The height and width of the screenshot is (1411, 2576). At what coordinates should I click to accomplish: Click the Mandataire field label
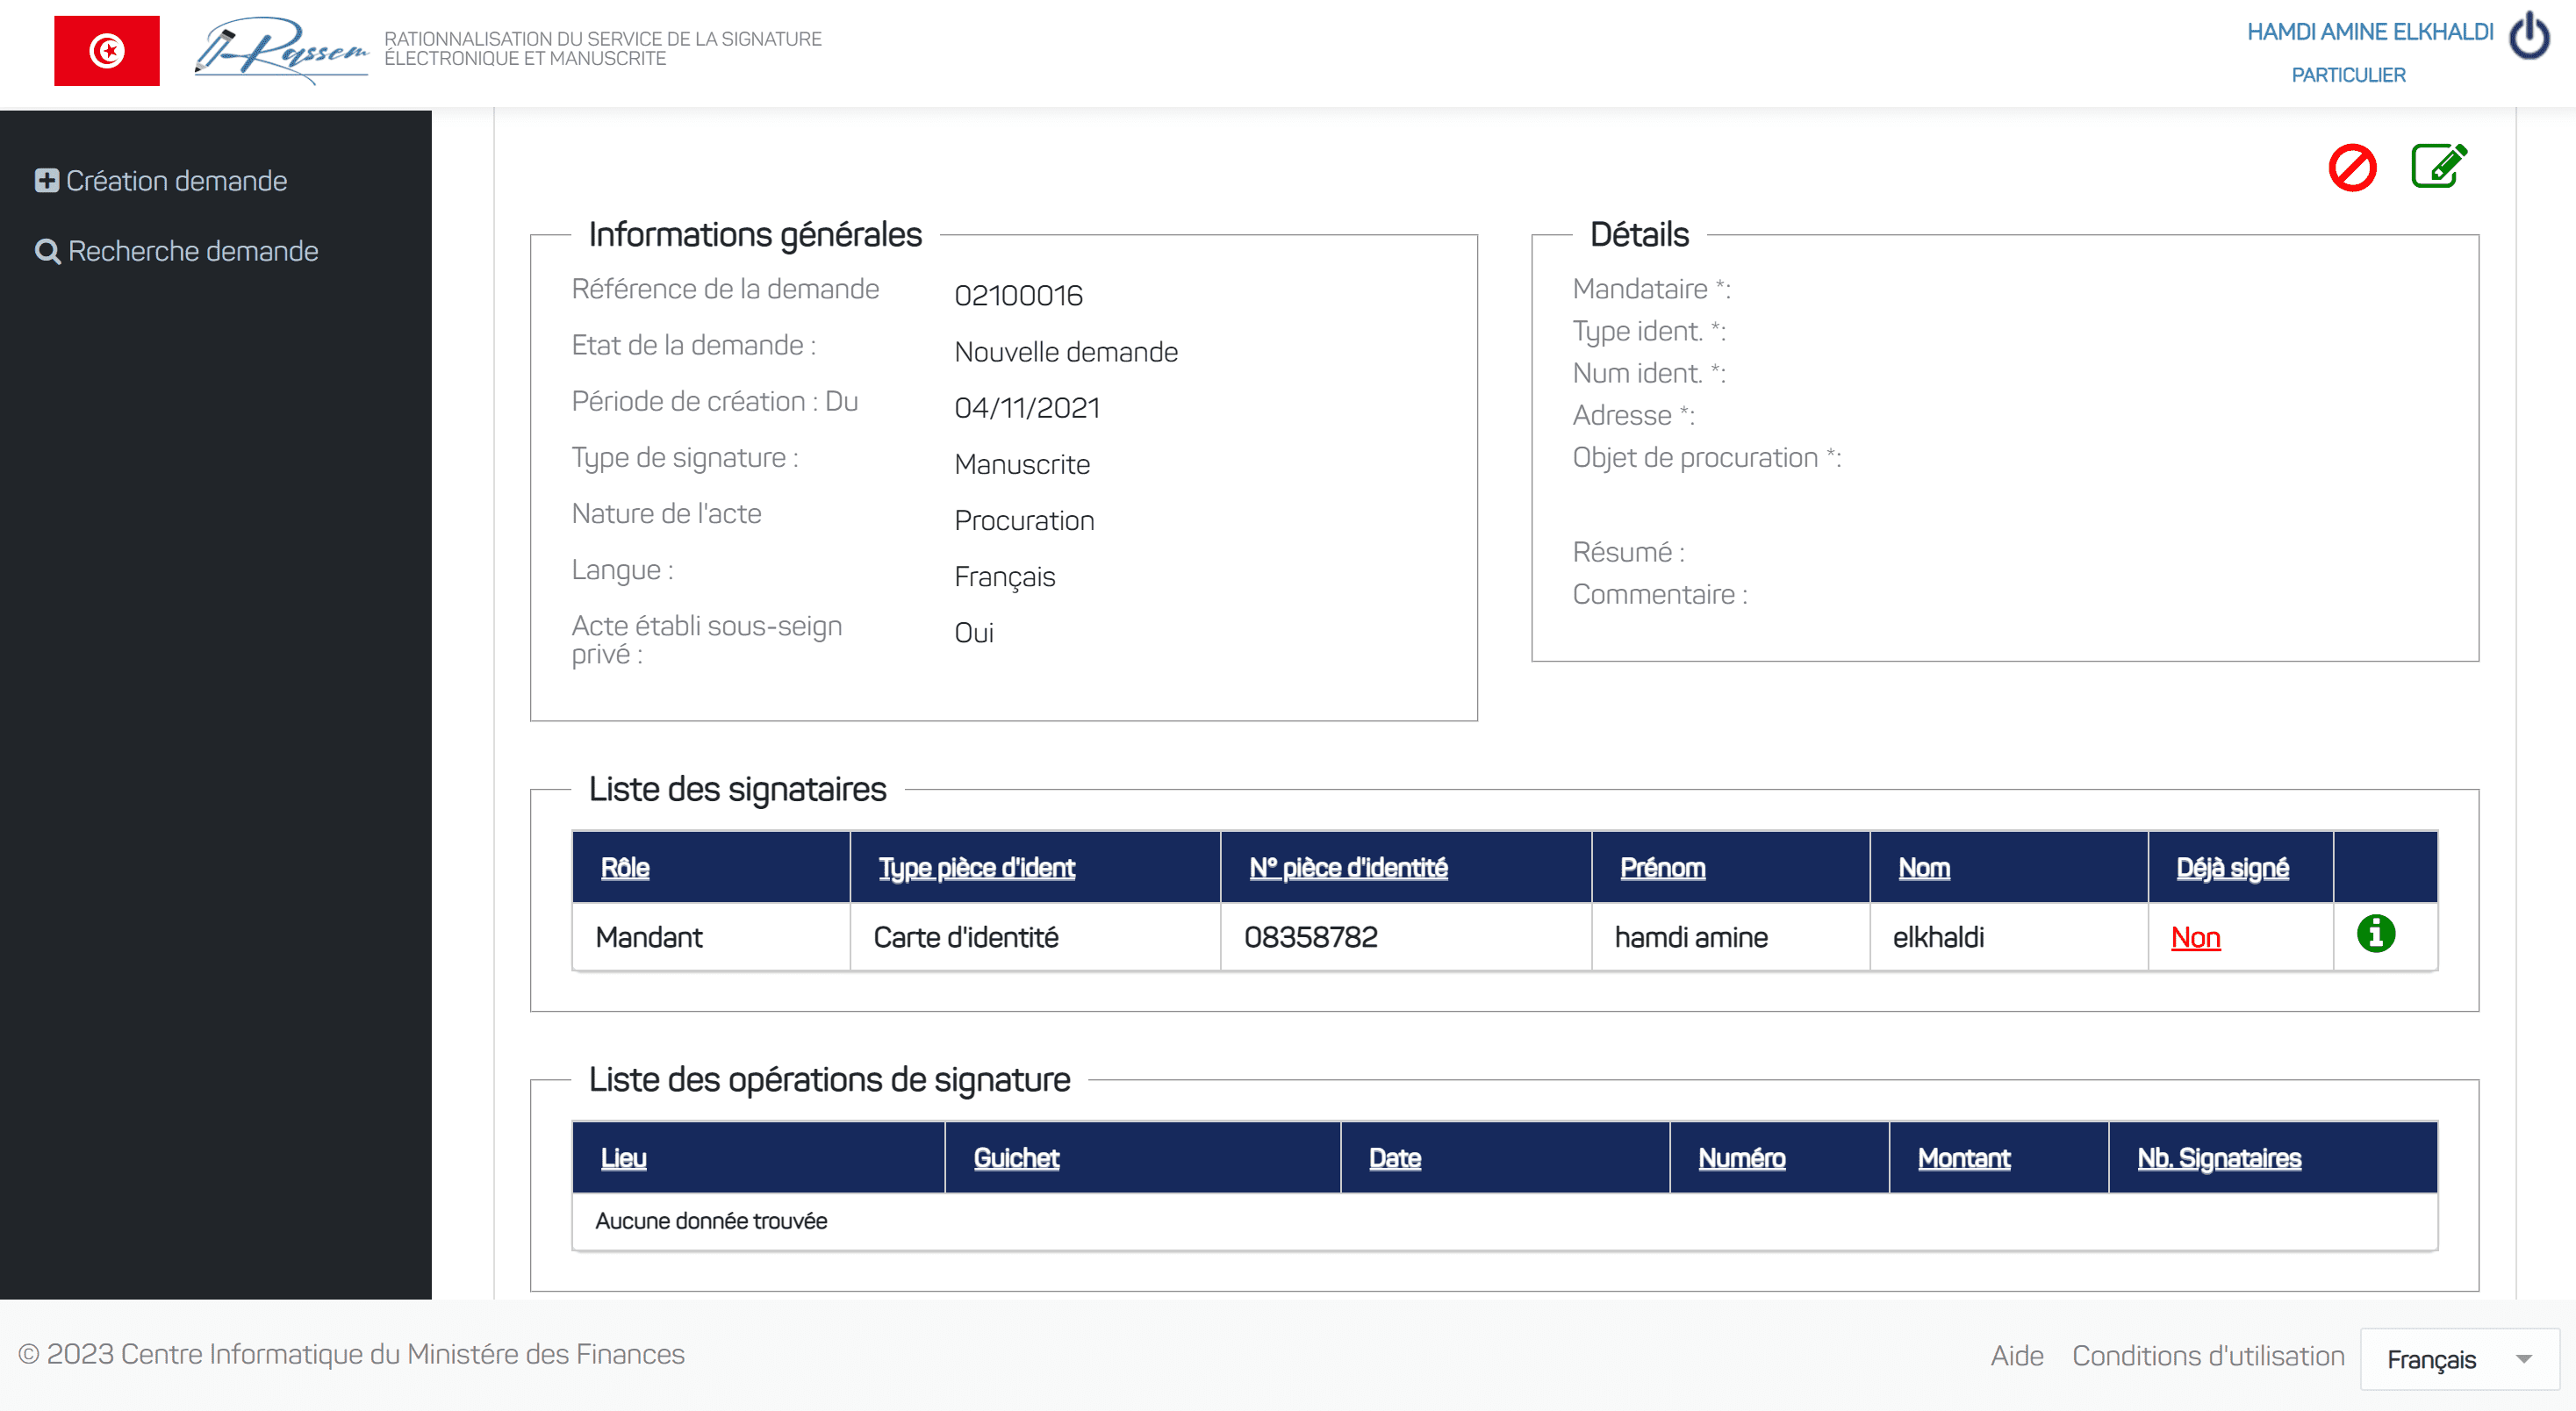pyautogui.click(x=1651, y=289)
